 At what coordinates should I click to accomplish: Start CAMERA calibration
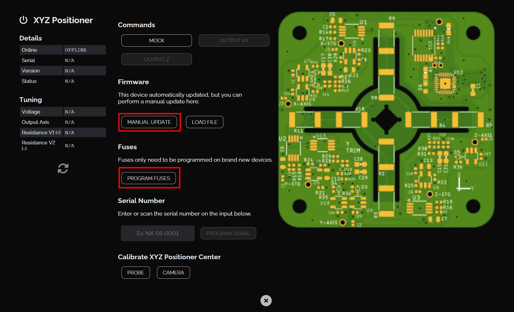coord(173,273)
